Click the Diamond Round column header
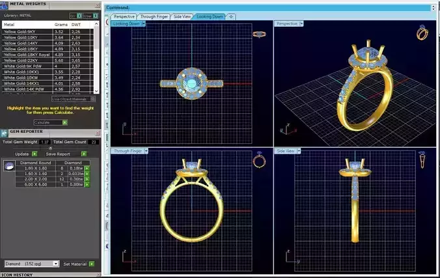Viewport: 440px width, 278px height. 35,163
